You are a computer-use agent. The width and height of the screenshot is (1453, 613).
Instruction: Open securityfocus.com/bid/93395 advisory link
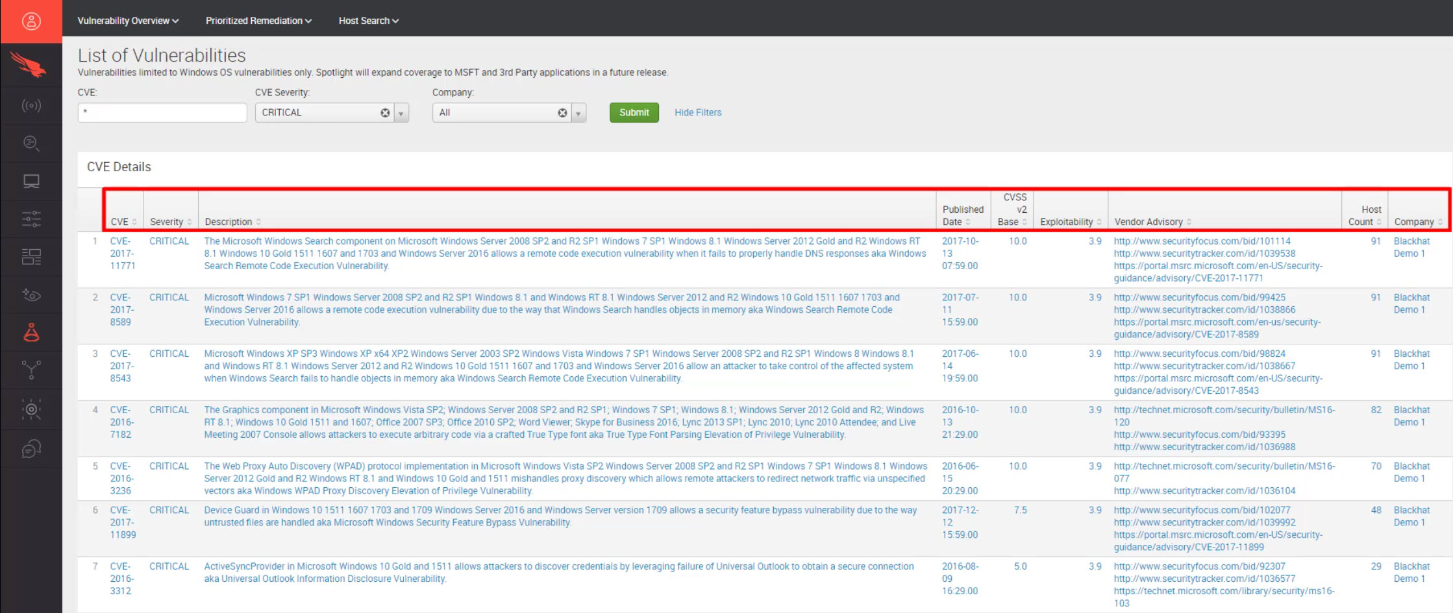1199,435
